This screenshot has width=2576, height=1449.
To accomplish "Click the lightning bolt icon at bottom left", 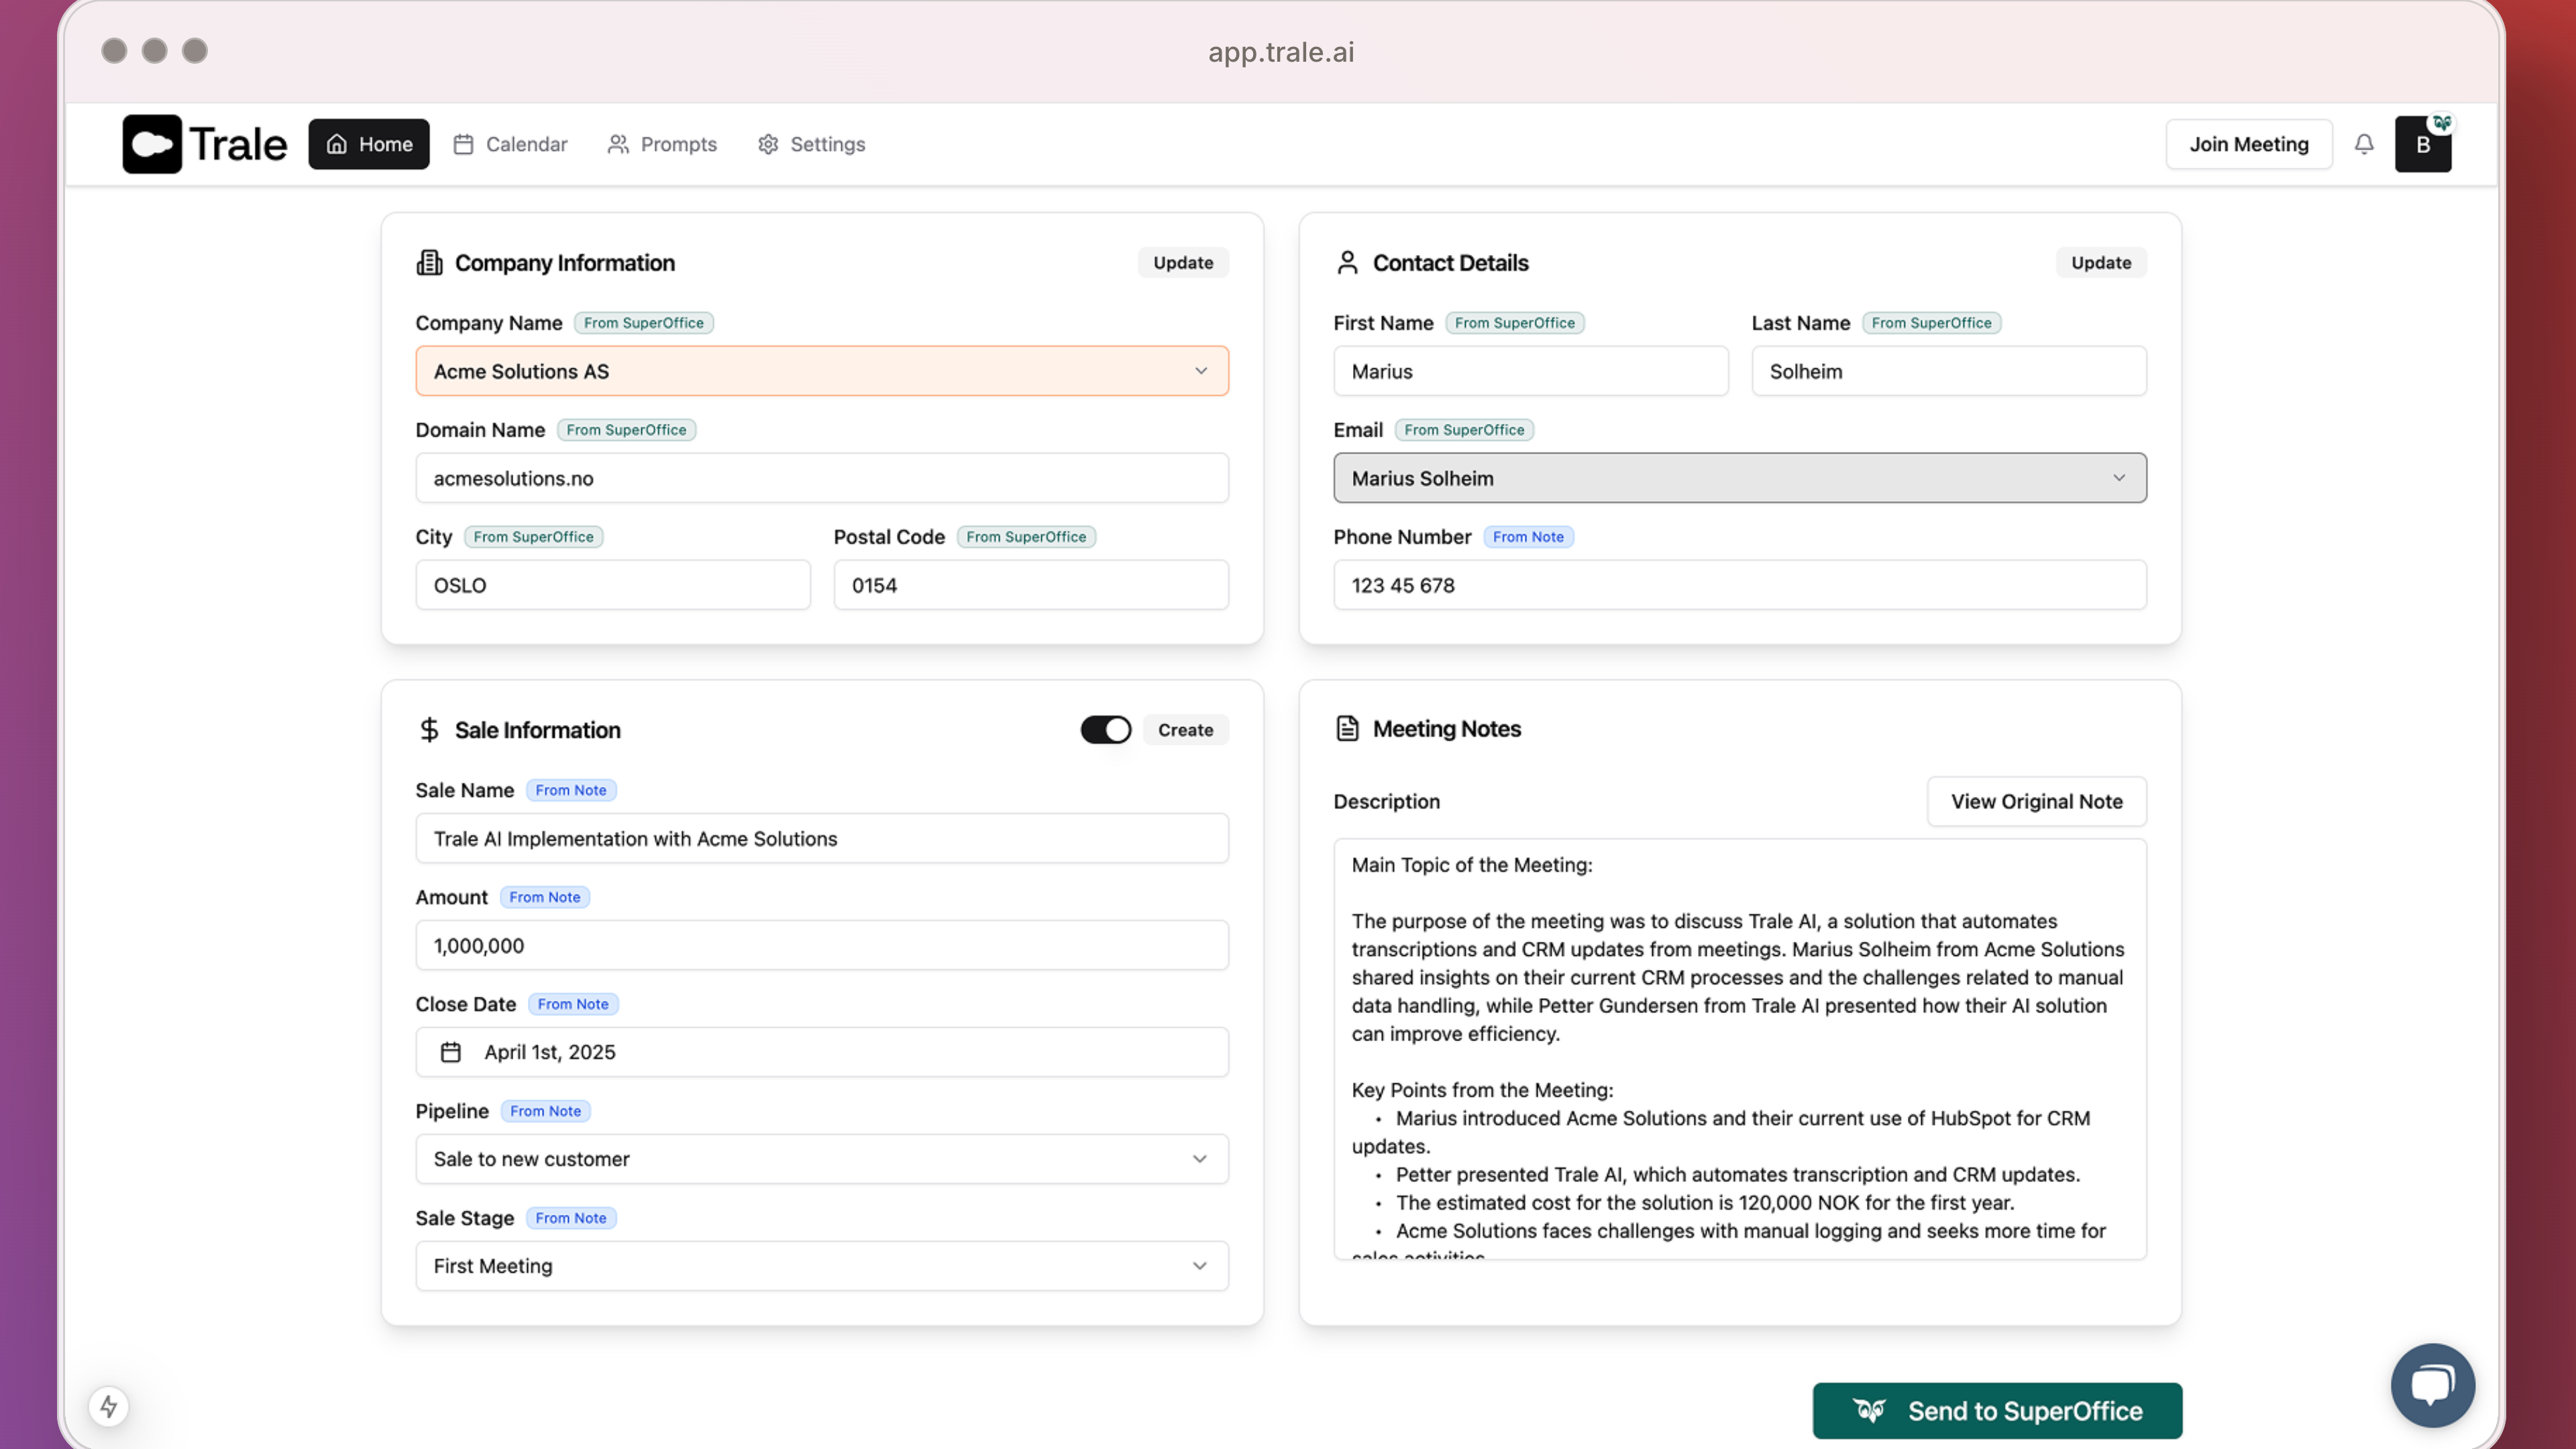I will click(x=109, y=1406).
